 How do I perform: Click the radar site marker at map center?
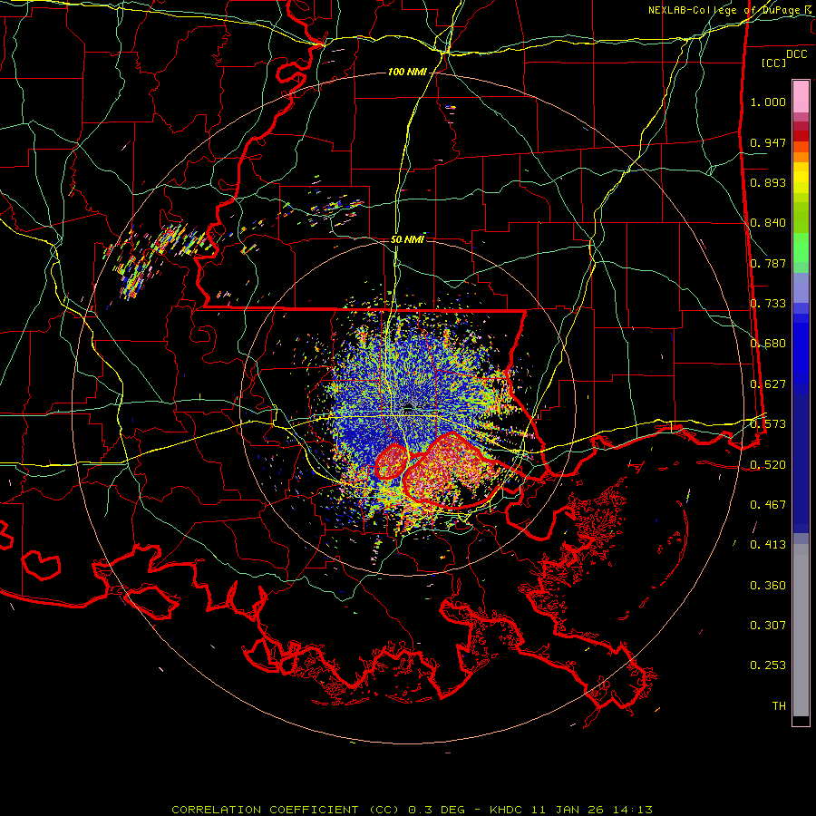click(x=409, y=406)
